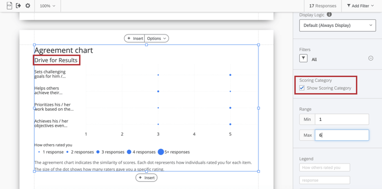Open the Options menu above chart
The width and height of the screenshot is (382, 189).
(157, 38)
